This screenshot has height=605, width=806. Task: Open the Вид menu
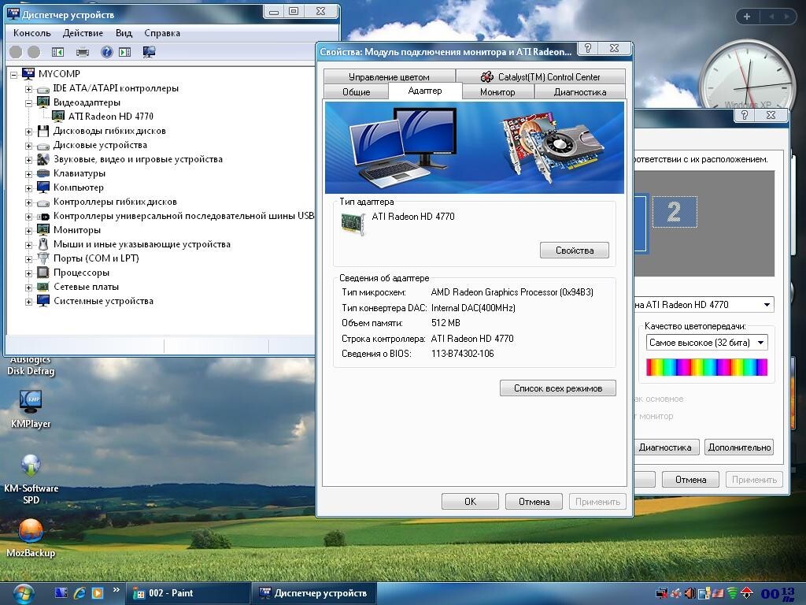click(x=124, y=33)
